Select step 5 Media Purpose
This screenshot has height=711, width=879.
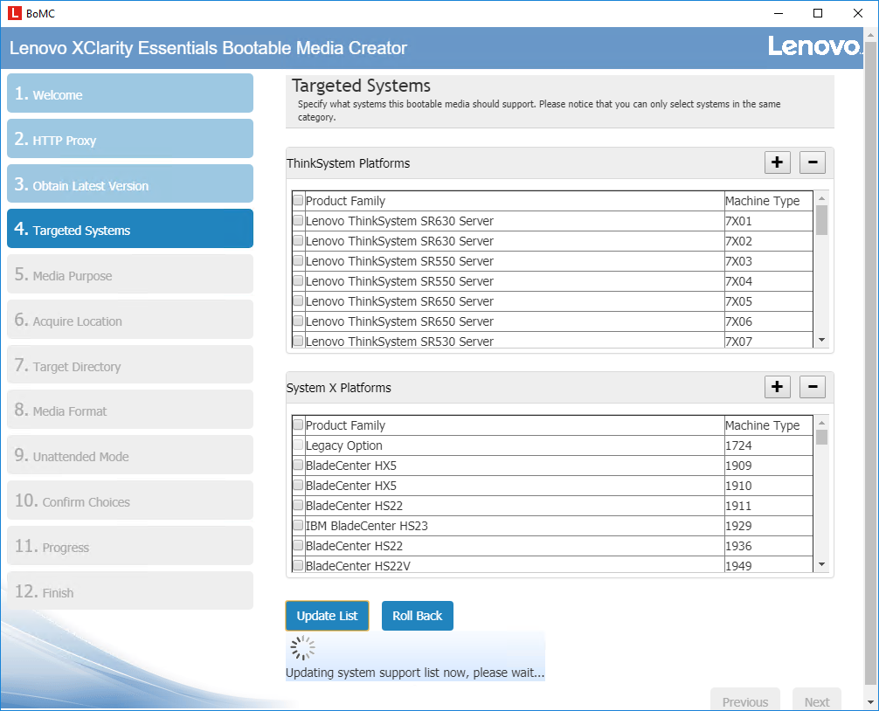point(130,274)
